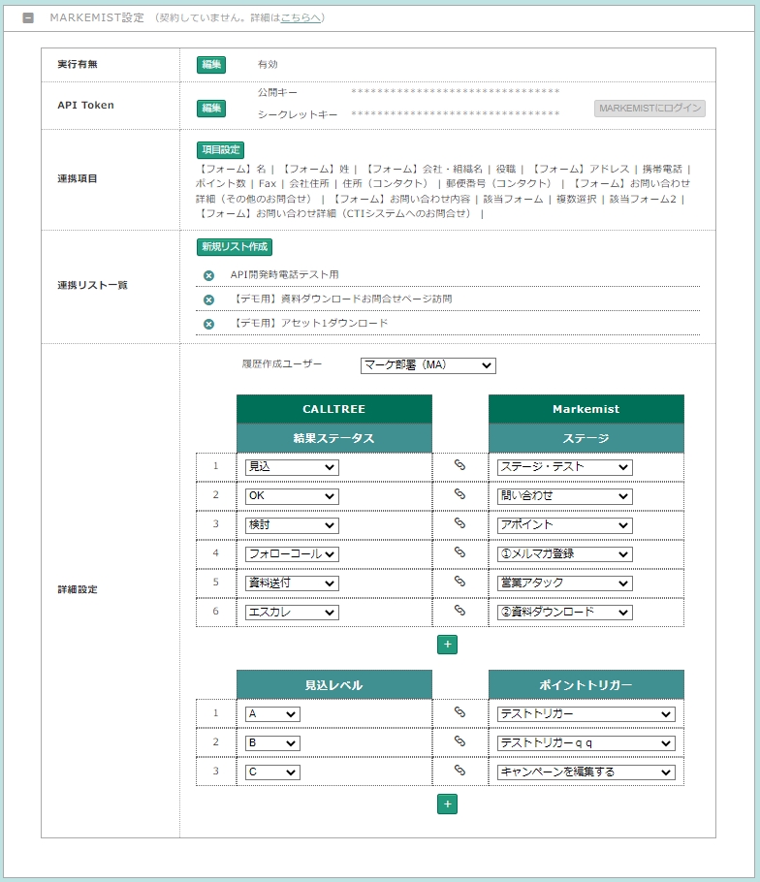Click 【デモ用】アセット1ダウンロード list name
Image resolution: width=760 pixels, height=882 pixels.
(309, 324)
